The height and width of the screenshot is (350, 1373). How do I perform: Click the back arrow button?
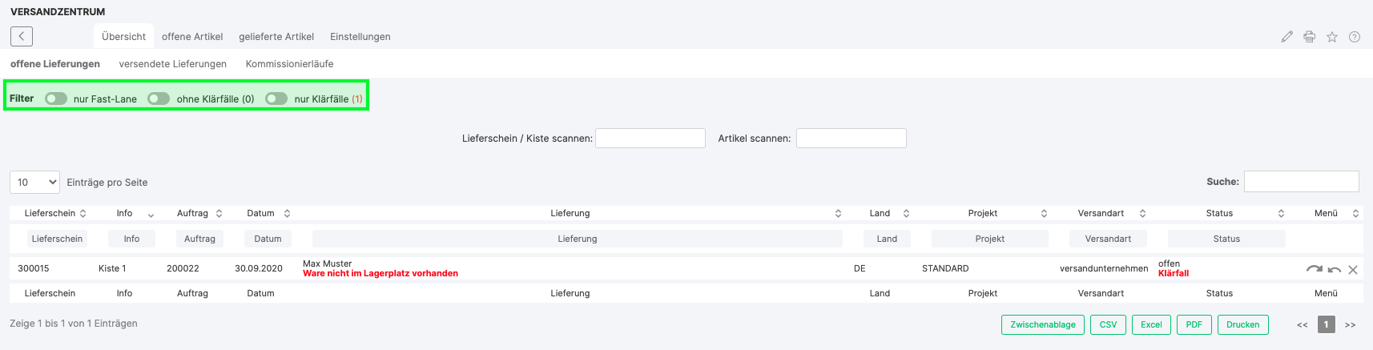click(x=22, y=36)
